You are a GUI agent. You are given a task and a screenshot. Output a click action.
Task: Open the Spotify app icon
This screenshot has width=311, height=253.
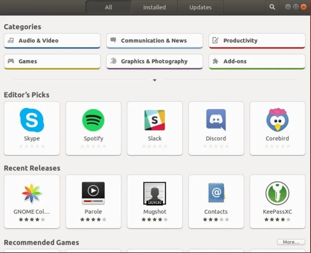tap(93, 120)
